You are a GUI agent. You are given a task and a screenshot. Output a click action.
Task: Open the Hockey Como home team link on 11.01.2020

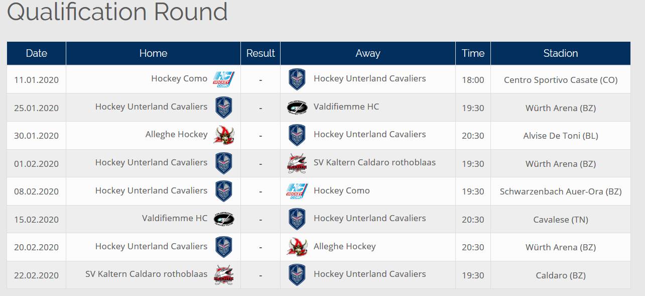[x=179, y=78]
